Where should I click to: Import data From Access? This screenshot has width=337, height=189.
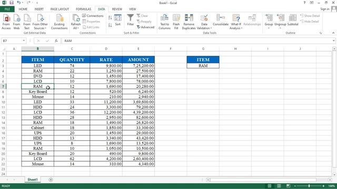click(6, 22)
